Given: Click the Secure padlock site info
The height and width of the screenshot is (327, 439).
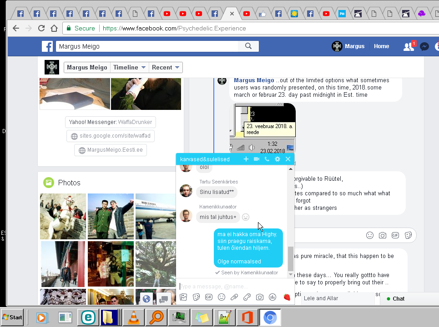Looking at the screenshot, I should [81, 28].
